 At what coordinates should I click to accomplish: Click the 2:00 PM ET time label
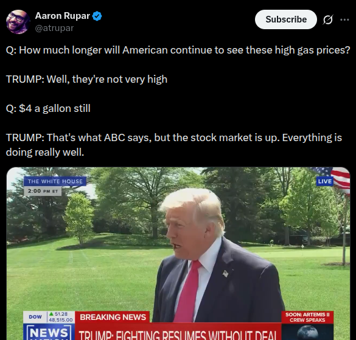coord(43,191)
